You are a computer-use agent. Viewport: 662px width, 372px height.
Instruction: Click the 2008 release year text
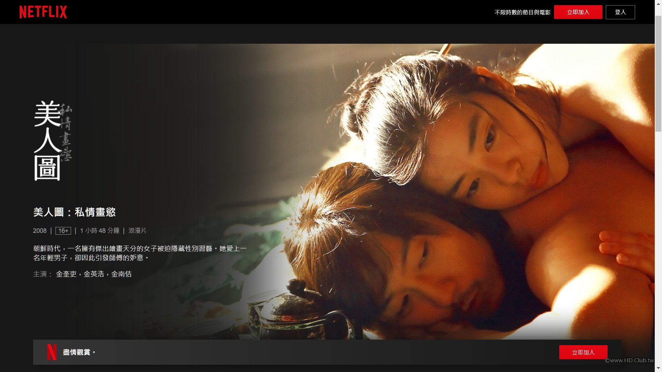point(40,231)
